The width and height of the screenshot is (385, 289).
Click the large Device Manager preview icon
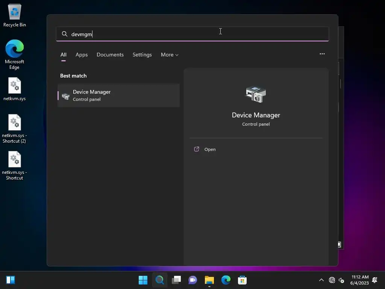tap(256, 94)
